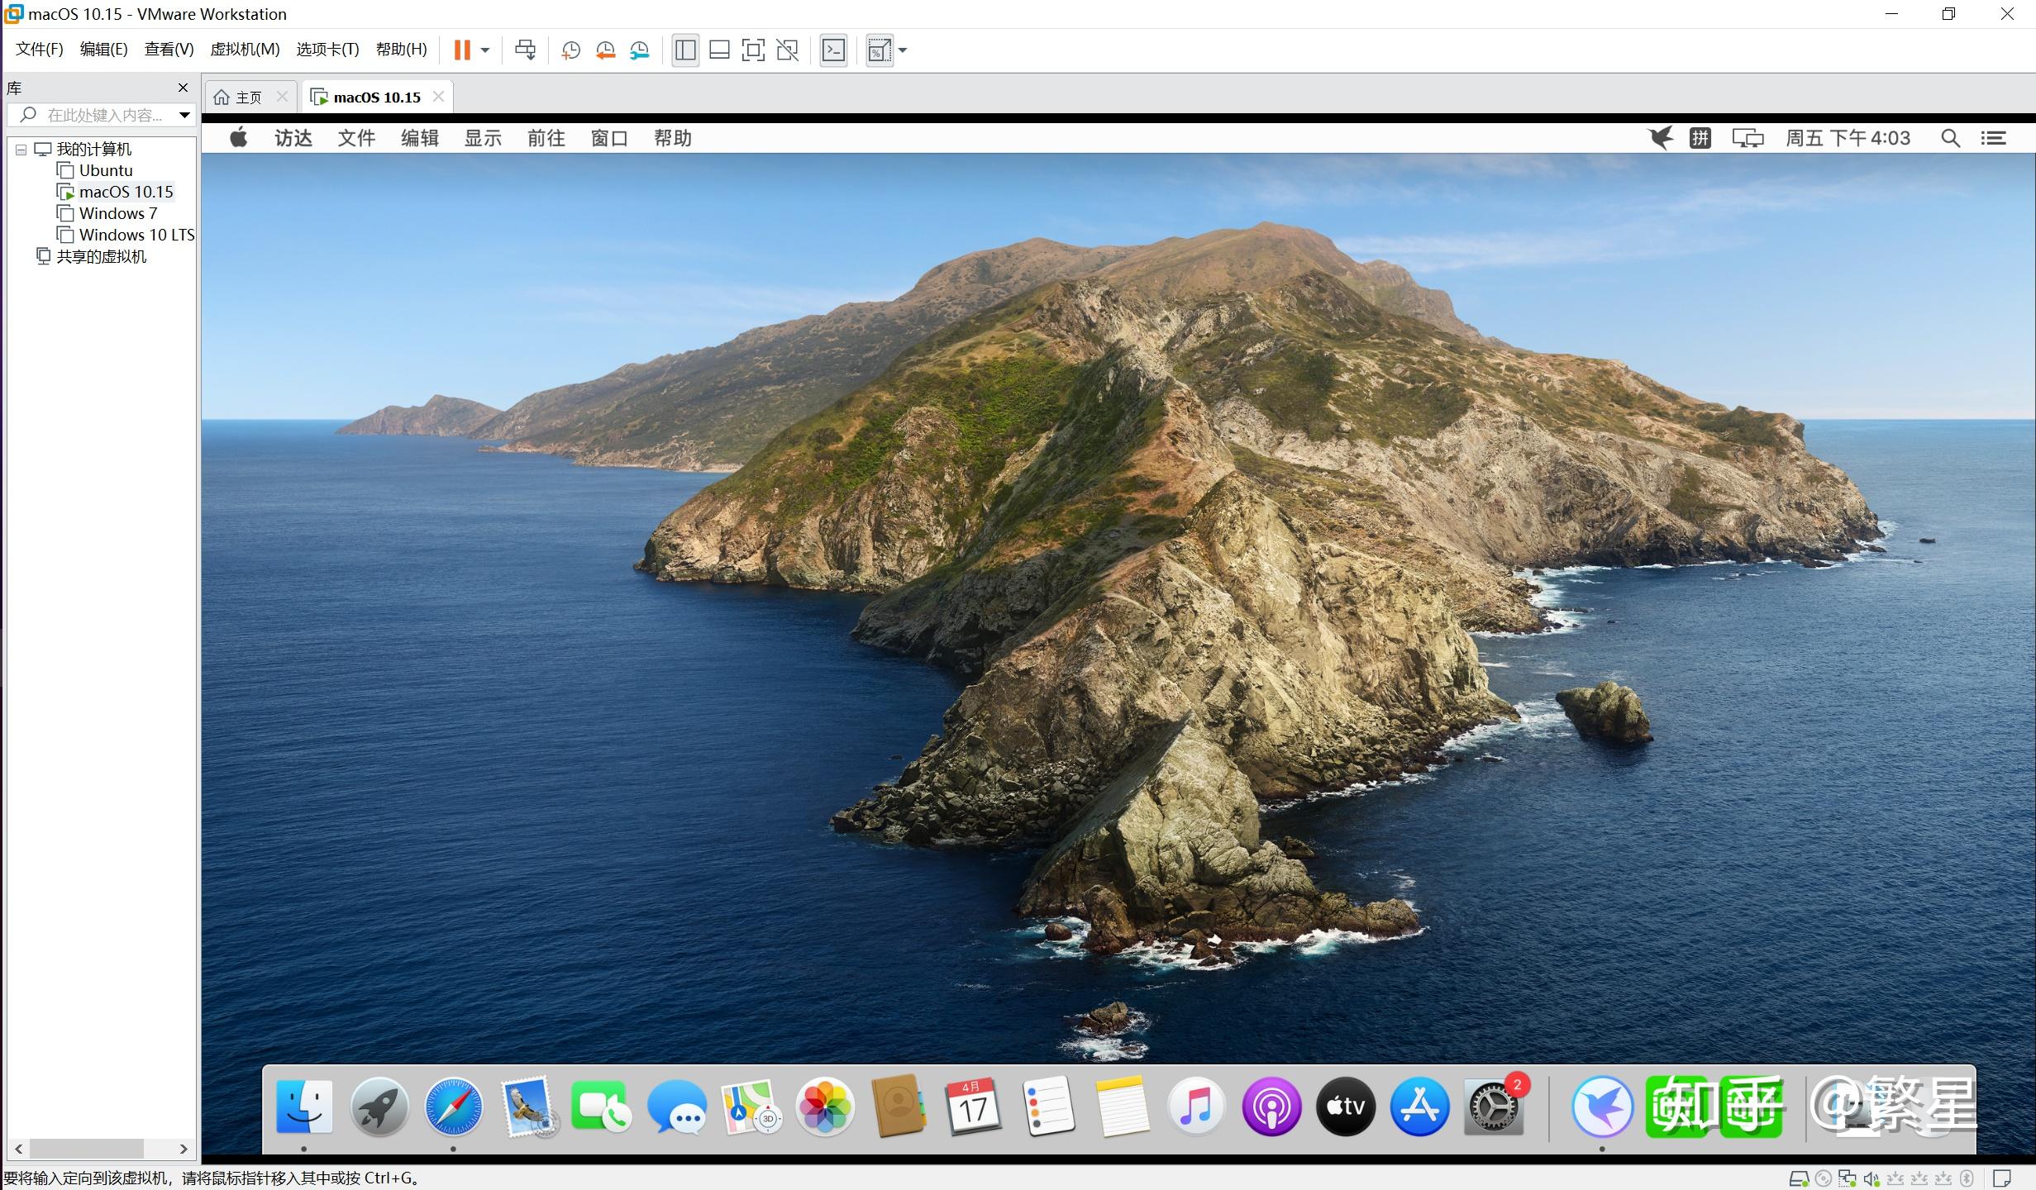This screenshot has height=1190, width=2036.
Task: Open dropdown arrow next to pause button
Action: pos(485,50)
